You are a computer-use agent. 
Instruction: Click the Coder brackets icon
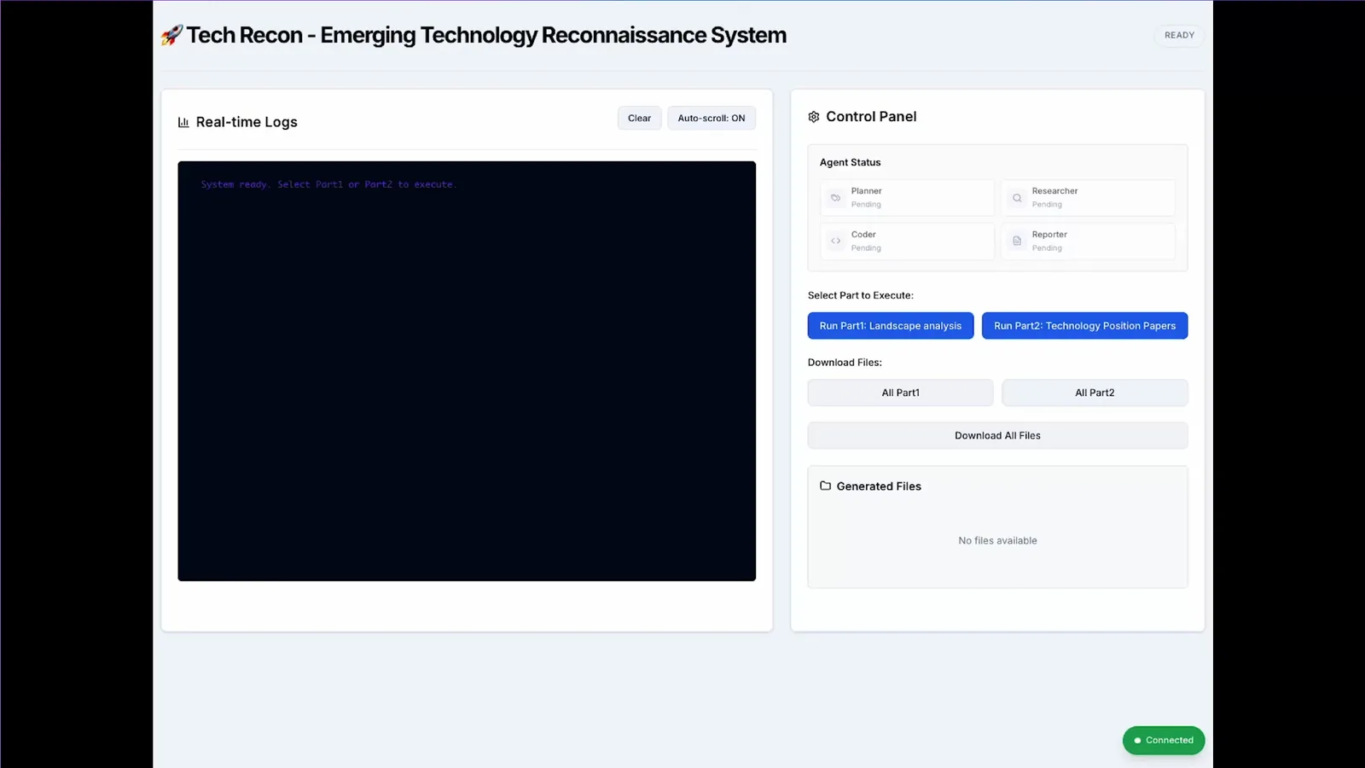(x=836, y=241)
